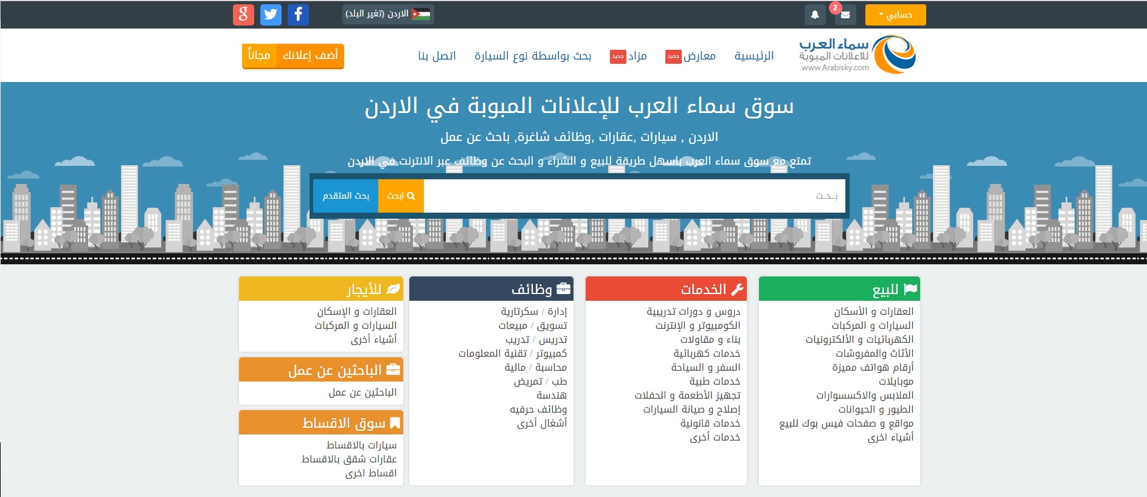The height and width of the screenshot is (497, 1147).
Task: Open إدارة jobs link
Action: click(557, 312)
